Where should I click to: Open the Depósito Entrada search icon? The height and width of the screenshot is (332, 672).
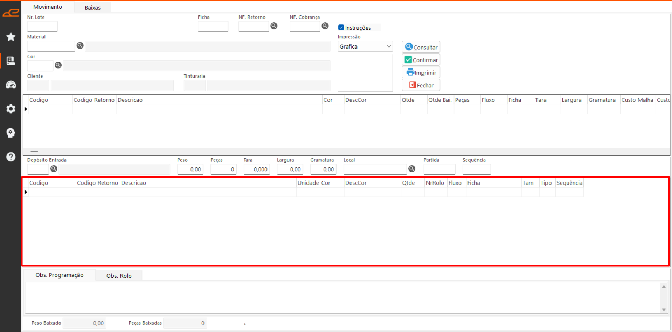pyautogui.click(x=54, y=169)
